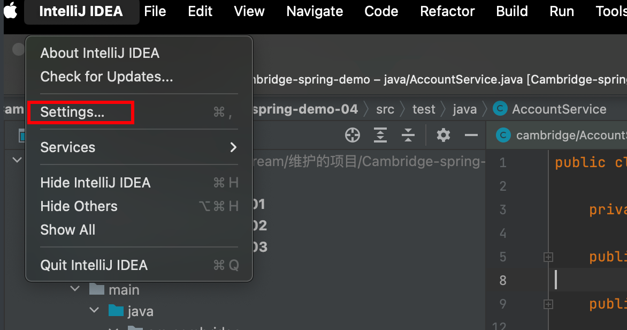Choose Check for Updates menu entry
Viewport: 627px width, 330px height.
(x=106, y=77)
